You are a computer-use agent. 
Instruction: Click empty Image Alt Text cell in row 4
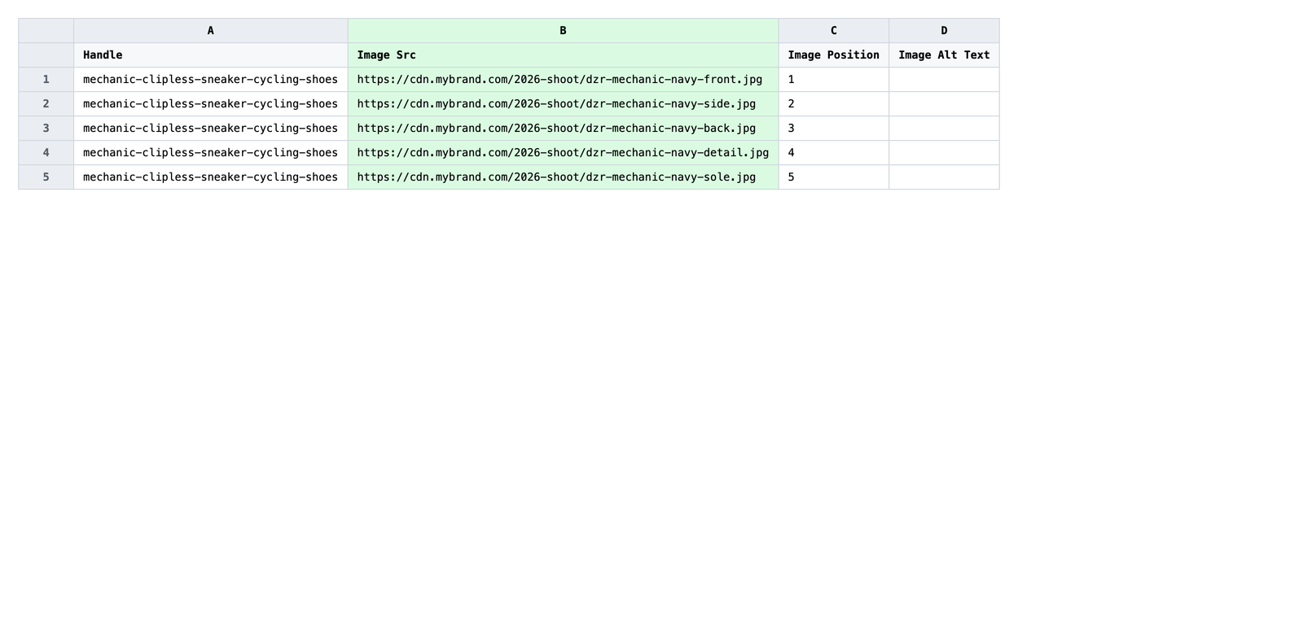click(944, 153)
